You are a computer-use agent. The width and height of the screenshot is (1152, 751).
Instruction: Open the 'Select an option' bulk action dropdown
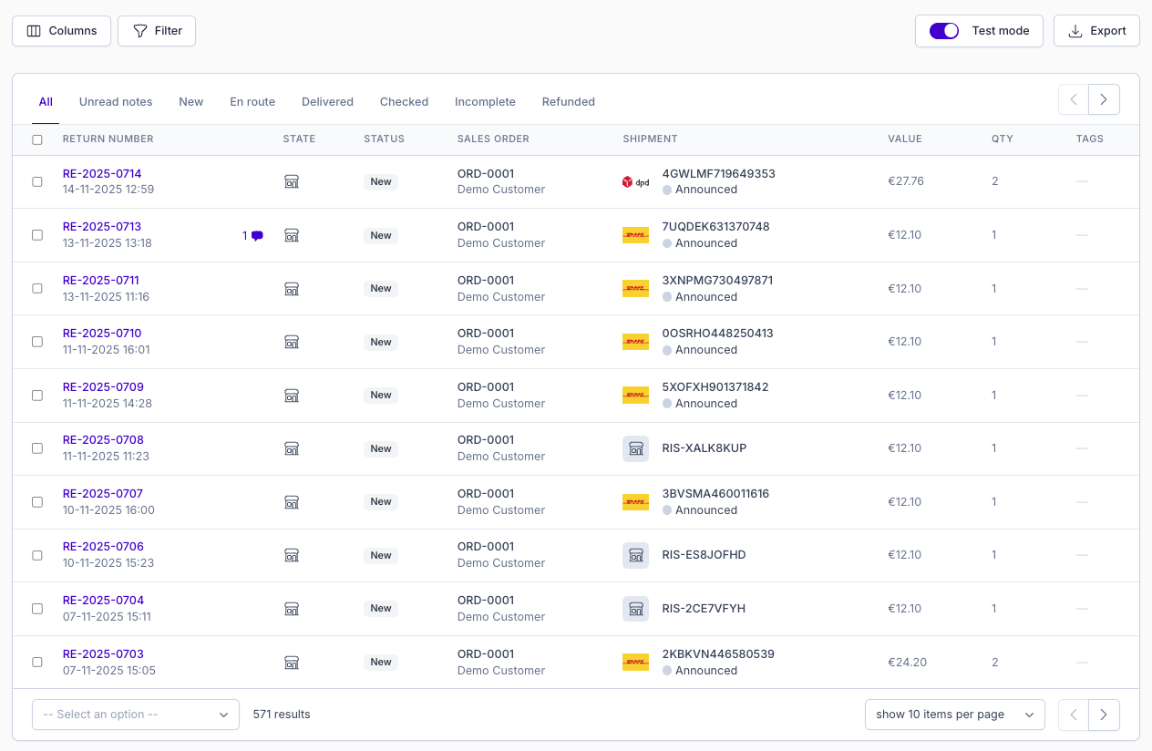click(x=136, y=715)
